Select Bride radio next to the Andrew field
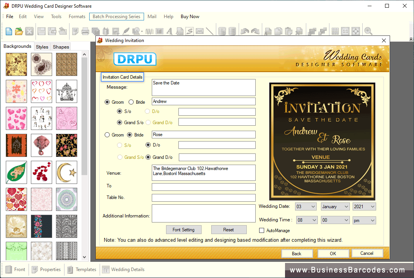Viewport: 414px width, 278px height. 131,102
